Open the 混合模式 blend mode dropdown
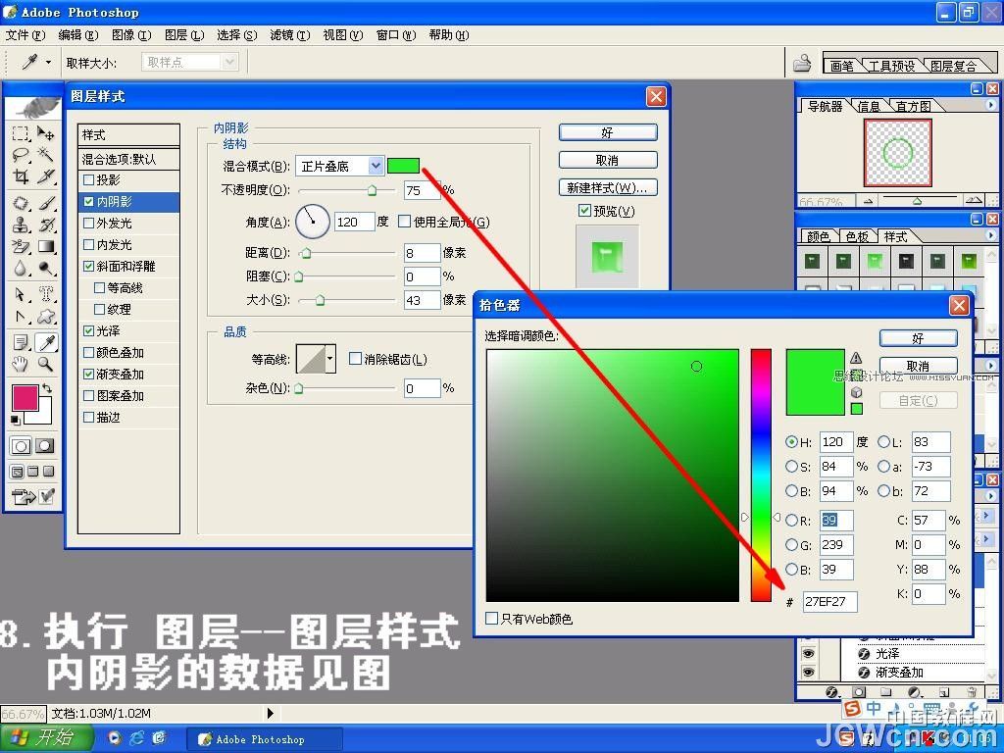Viewport: 1004px width, 753px height. tap(376, 166)
